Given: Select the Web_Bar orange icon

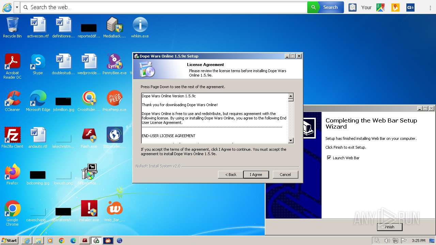Looking at the screenshot, I should pos(114,209).
